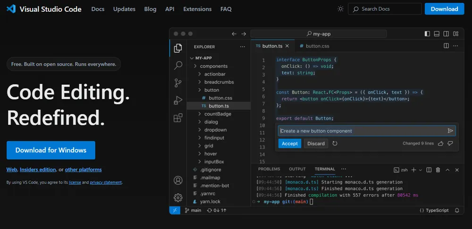Click the Search magnifier in activity bar

click(178, 65)
